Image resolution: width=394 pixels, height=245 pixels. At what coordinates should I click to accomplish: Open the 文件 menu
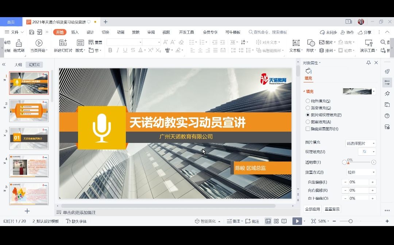(x=14, y=32)
